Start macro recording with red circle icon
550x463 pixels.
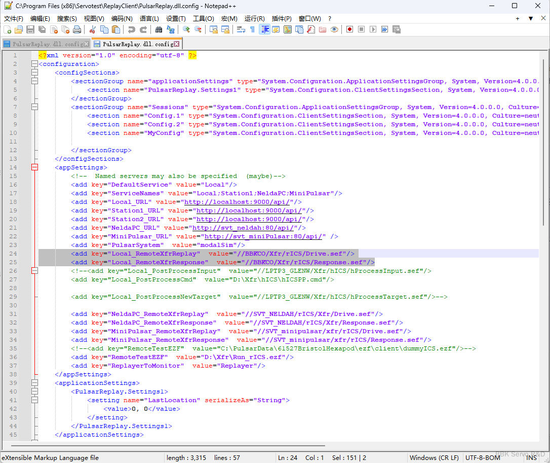click(x=349, y=29)
